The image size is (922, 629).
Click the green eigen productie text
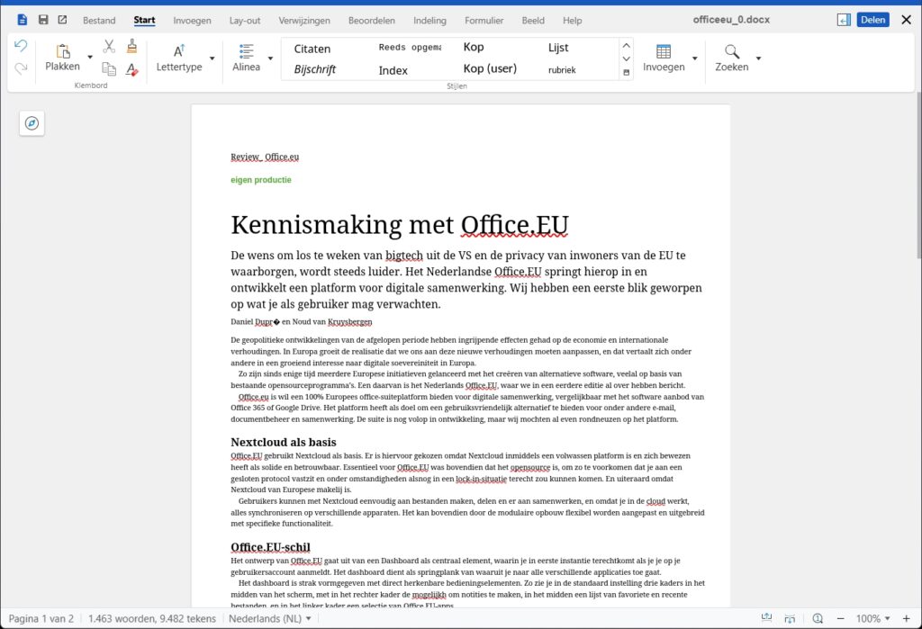[x=261, y=180]
